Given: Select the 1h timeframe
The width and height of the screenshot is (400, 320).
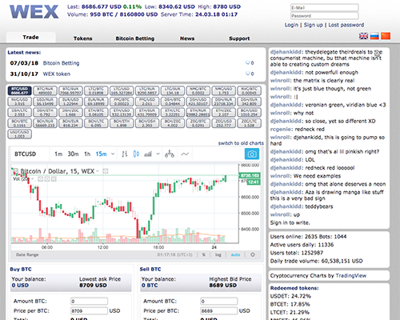Looking at the screenshot, I should pyautogui.click(x=87, y=154).
